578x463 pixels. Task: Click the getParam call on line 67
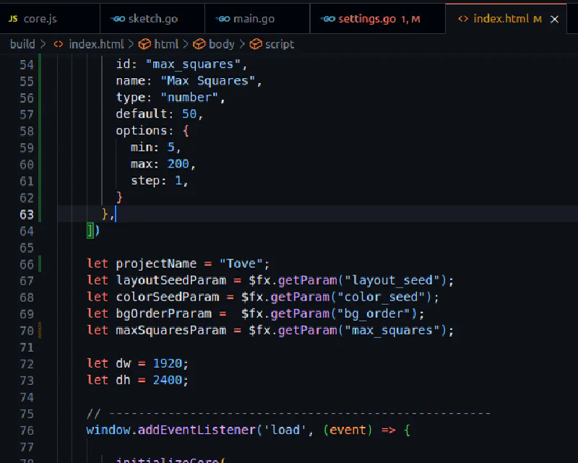click(x=308, y=280)
